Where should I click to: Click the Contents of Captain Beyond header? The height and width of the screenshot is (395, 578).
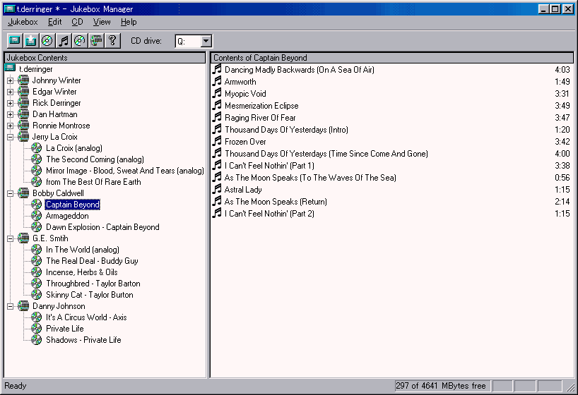pyautogui.click(x=392, y=58)
